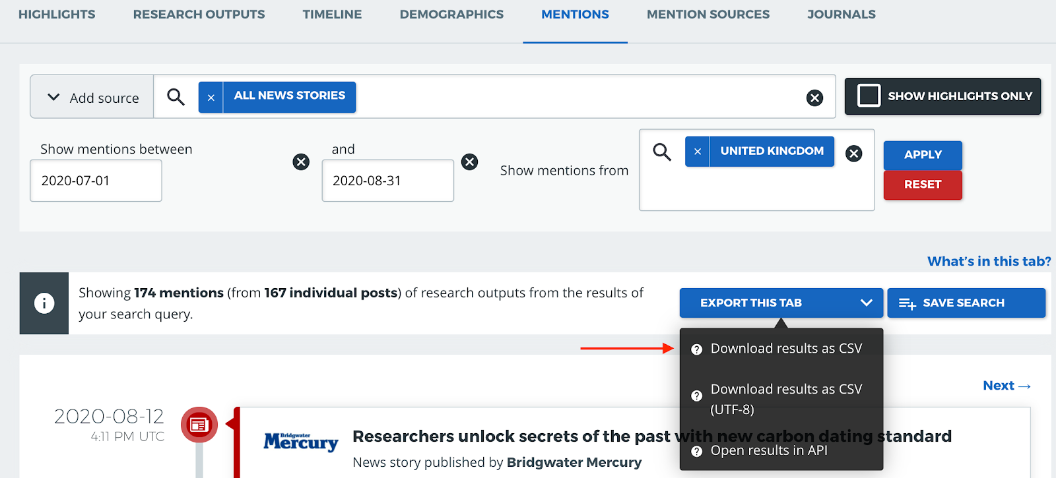This screenshot has width=1056, height=478.
Task: Clear the end date 2020-08-31
Action: [x=469, y=162]
